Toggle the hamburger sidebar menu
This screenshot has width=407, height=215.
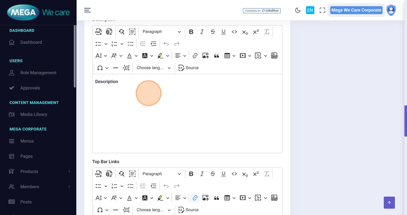[x=88, y=10]
